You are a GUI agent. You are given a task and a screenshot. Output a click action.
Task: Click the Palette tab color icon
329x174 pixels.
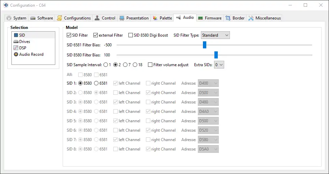pos(155,18)
